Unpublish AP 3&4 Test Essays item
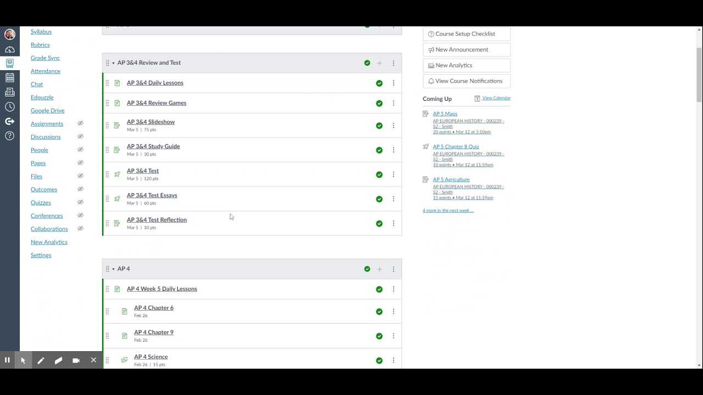 pos(379,199)
